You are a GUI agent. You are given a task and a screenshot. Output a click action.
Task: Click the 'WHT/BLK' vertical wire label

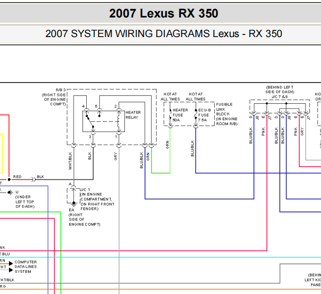pos(70,161)
